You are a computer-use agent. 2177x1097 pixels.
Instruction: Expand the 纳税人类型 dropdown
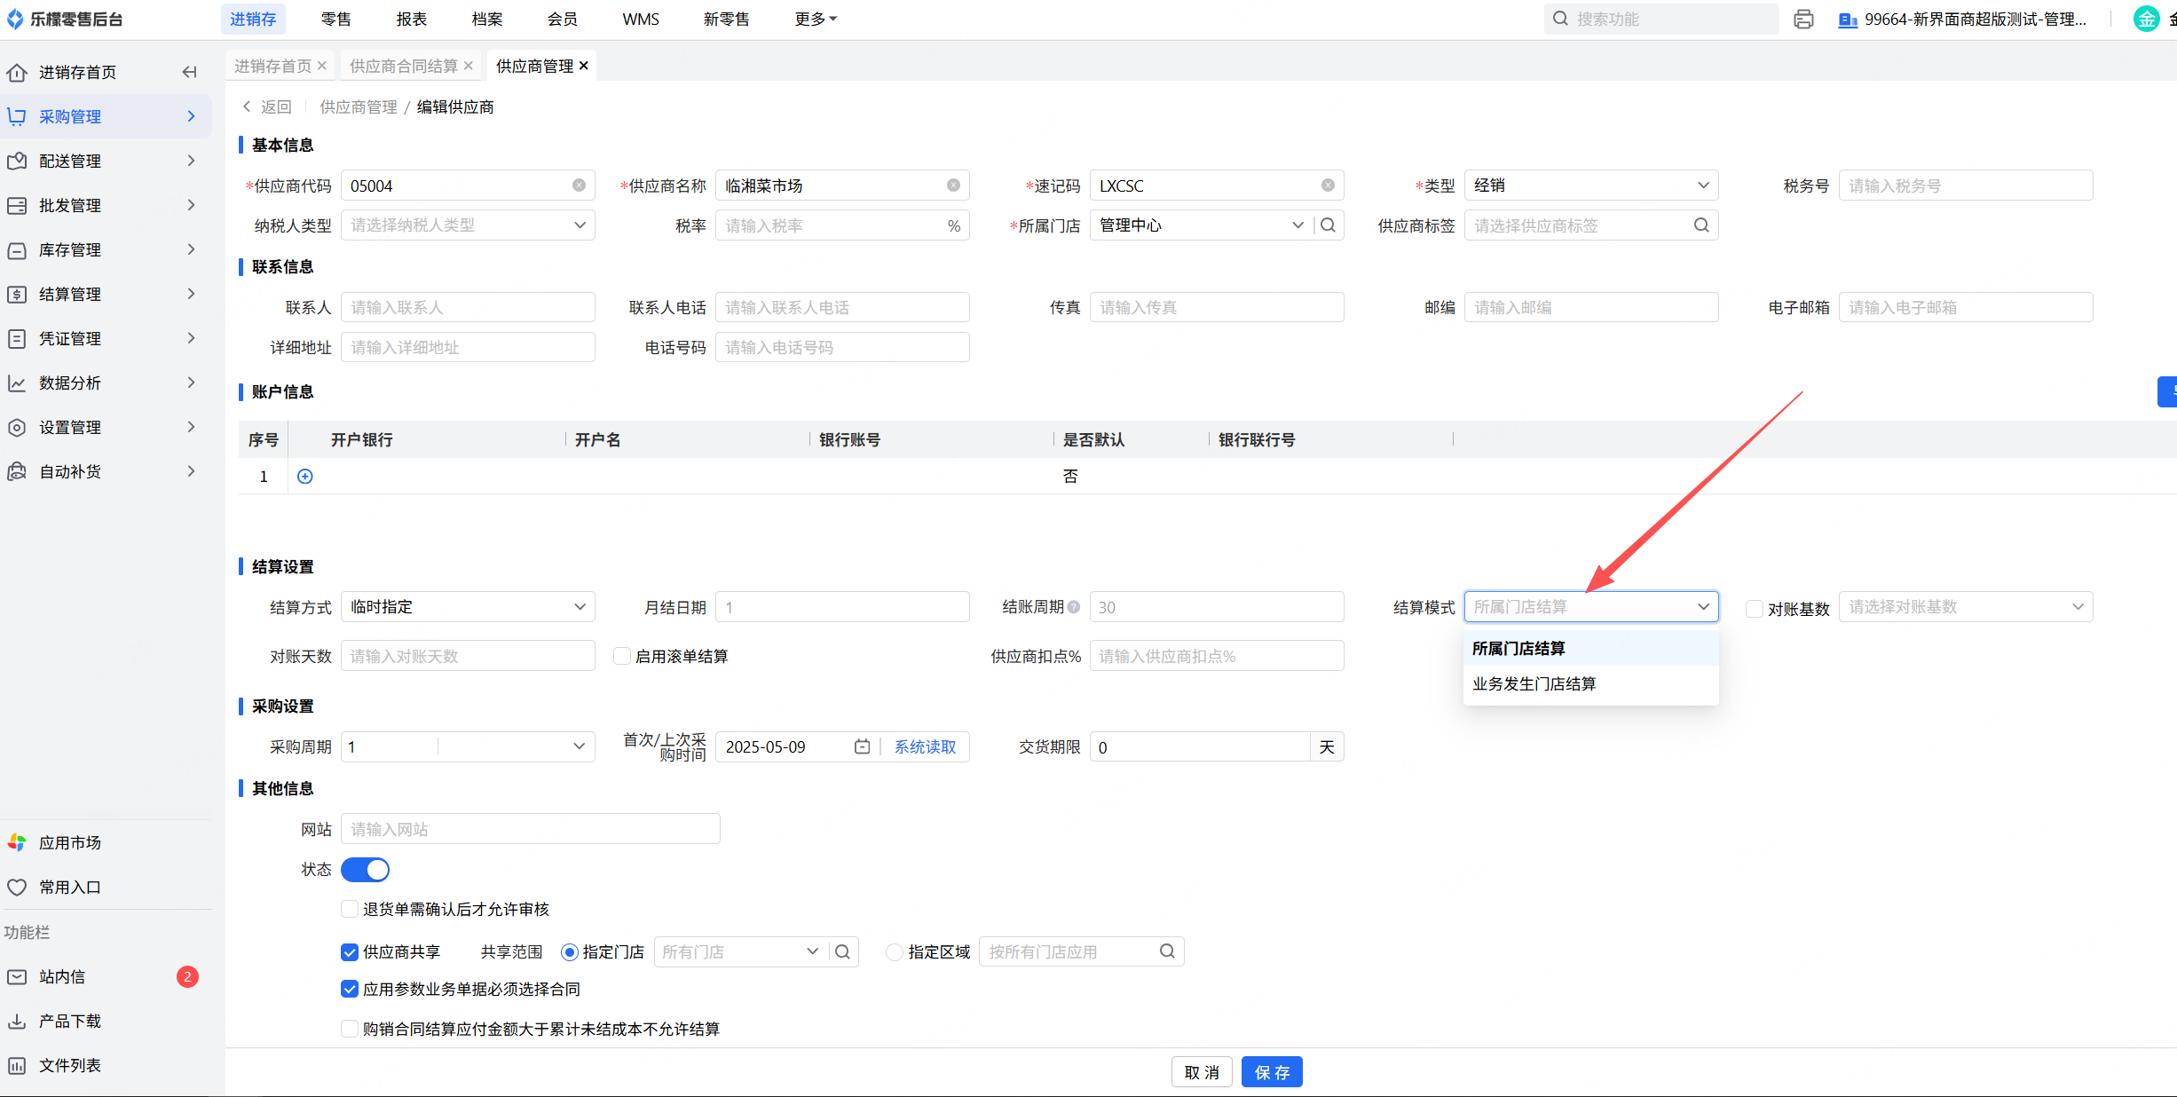(468, 225)
